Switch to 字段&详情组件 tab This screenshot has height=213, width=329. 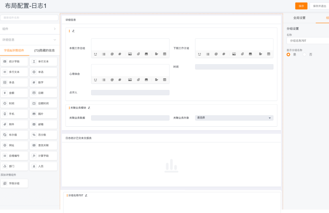point(14,50)
